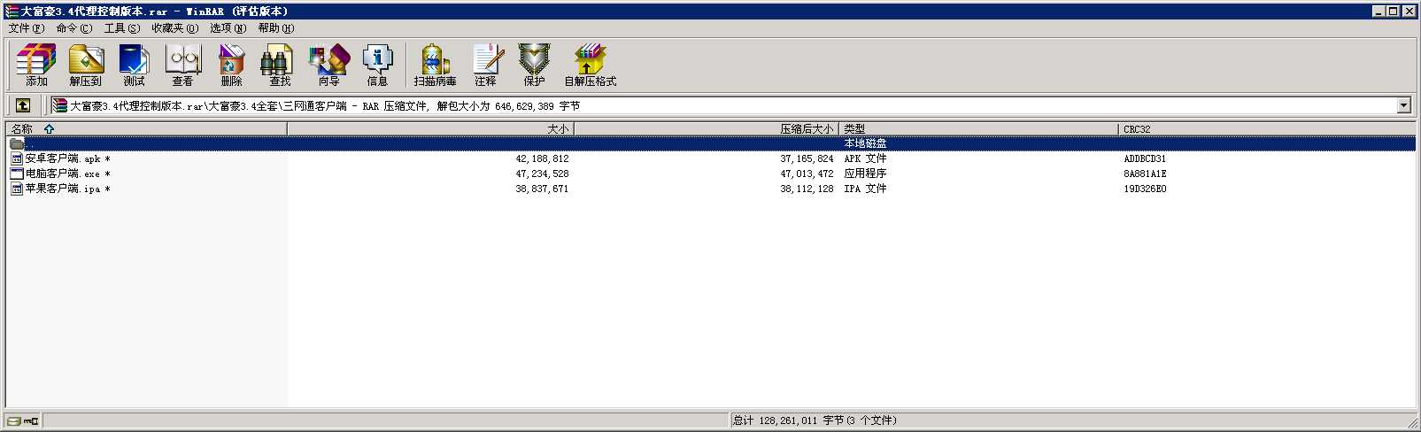Click the 添加 (Add) toolbar icon

click(x=36, y=66)
